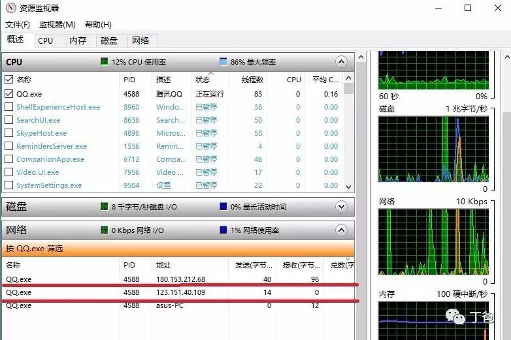
Task: Click the green disk I/O indicator square
Action: coord(104,207)
